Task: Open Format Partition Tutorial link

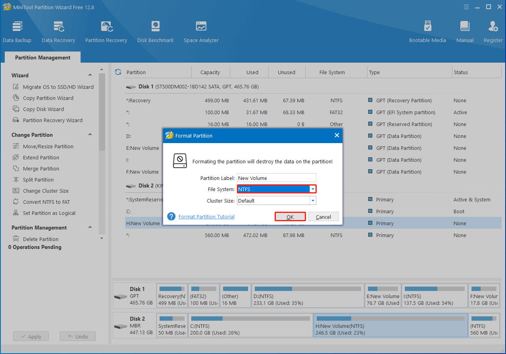Action: (206, 216)
